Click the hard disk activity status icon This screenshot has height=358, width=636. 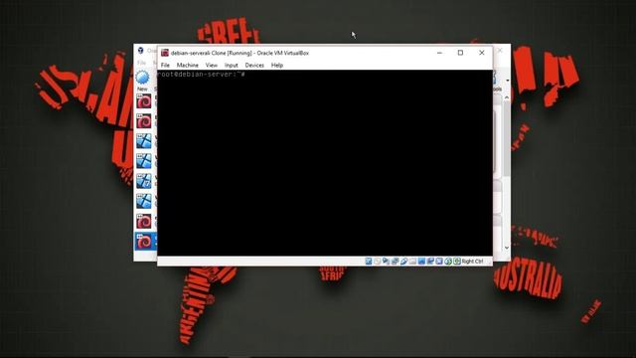(x=369, y=261)
